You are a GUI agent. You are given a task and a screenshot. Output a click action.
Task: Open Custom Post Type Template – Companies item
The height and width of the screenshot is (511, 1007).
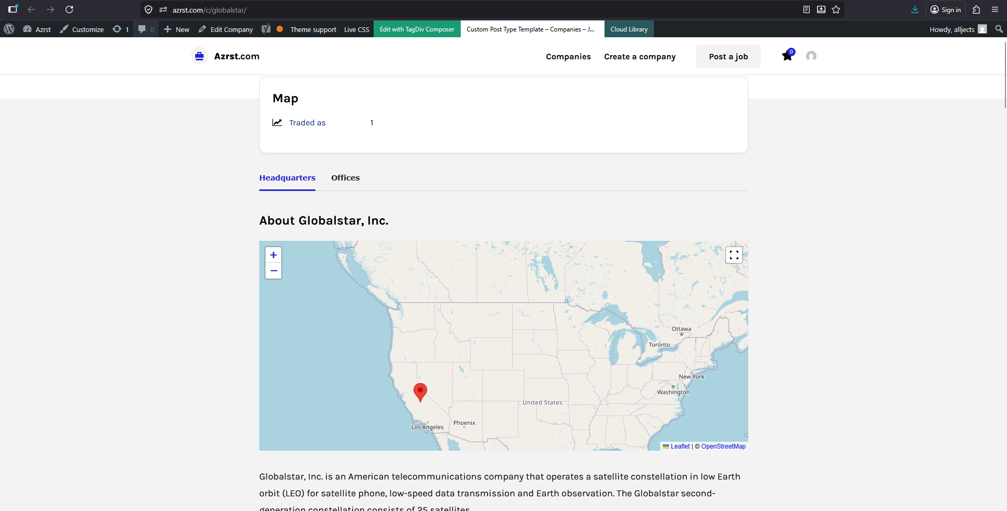point(531,29)
